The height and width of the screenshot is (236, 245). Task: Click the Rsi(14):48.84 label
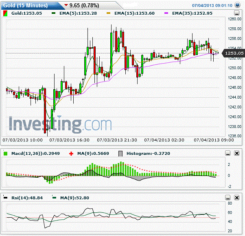pyautogui.click(x=27, y=198)
